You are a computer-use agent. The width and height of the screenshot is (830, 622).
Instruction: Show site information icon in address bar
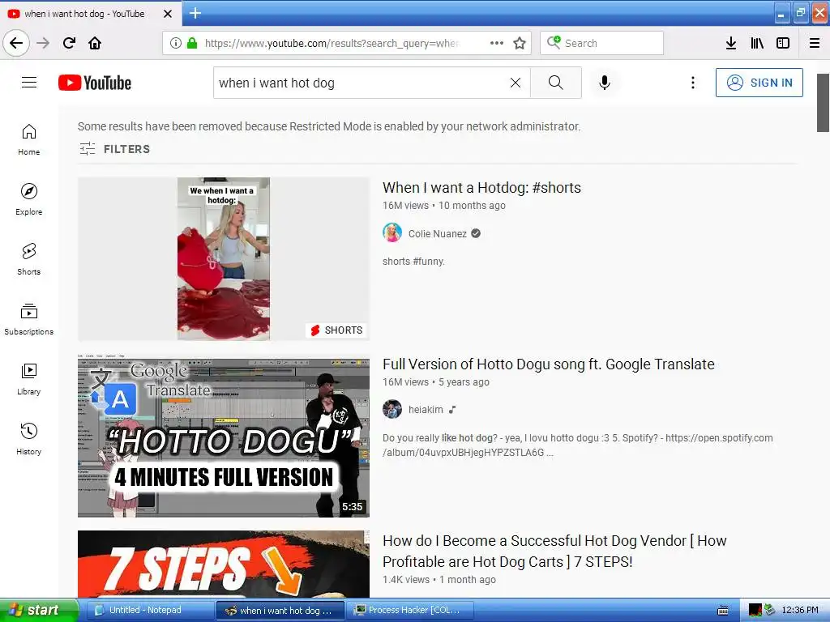click(x=176, y=43)
